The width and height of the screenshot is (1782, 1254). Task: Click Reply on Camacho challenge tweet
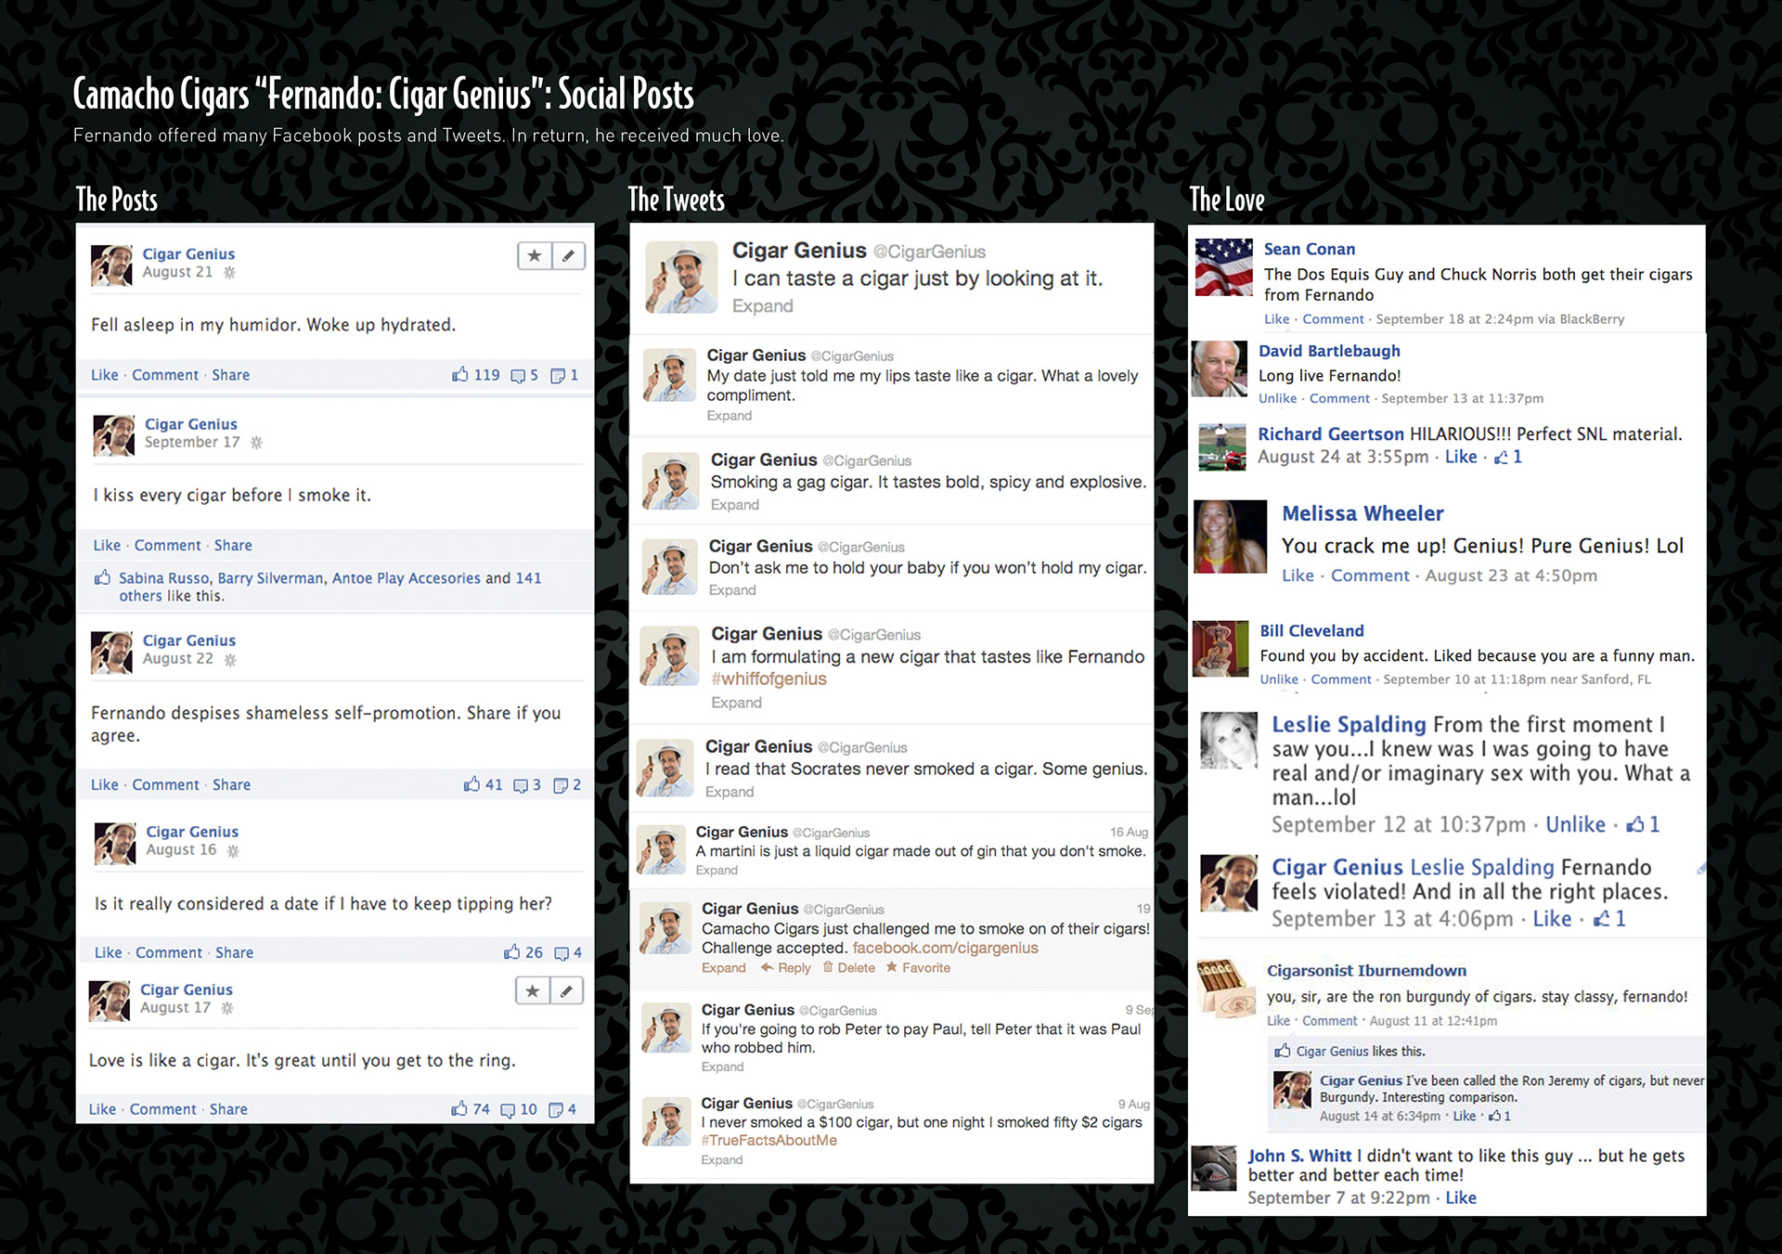pos(786,968)
